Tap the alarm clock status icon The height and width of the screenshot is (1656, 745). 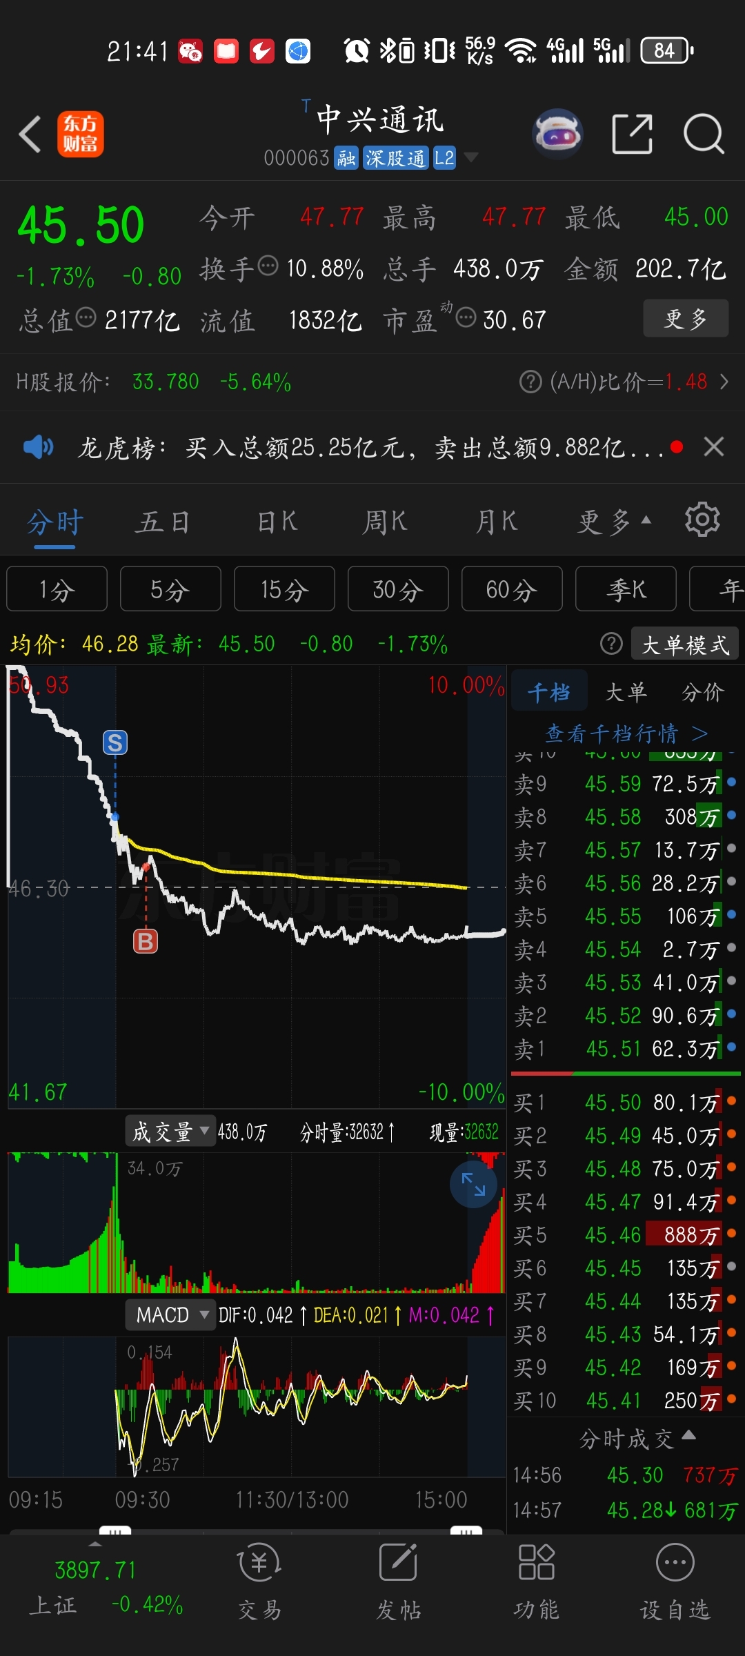[357, 50]
